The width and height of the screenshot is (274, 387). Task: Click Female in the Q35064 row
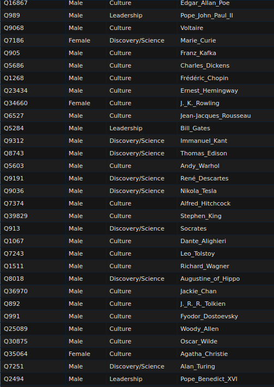(x=86, y=354)
